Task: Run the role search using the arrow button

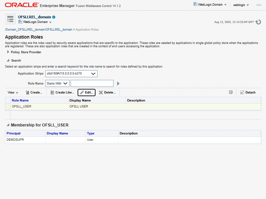Action: 118,84
